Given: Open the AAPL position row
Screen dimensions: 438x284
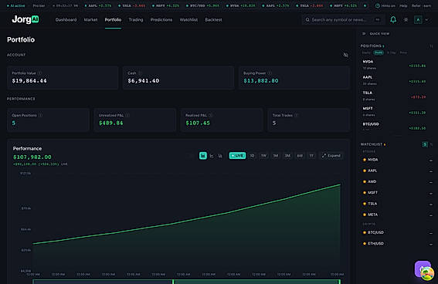Looking at the screenshot, I should [395, 80].
